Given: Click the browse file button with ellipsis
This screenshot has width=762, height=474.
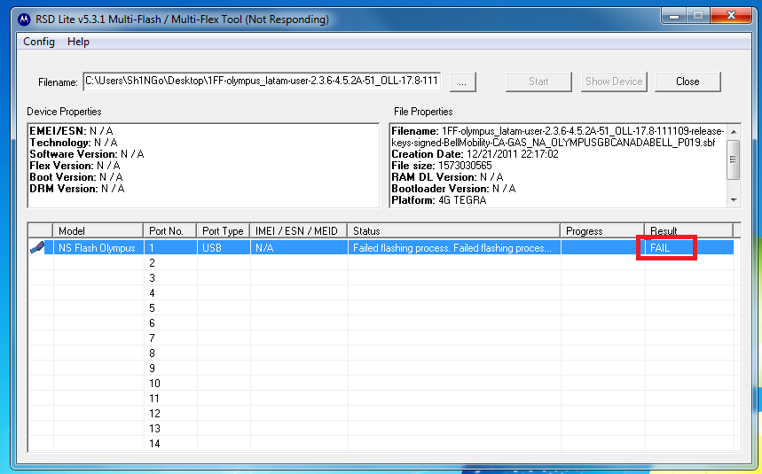Looking at the screenshot, I should 463,82.
